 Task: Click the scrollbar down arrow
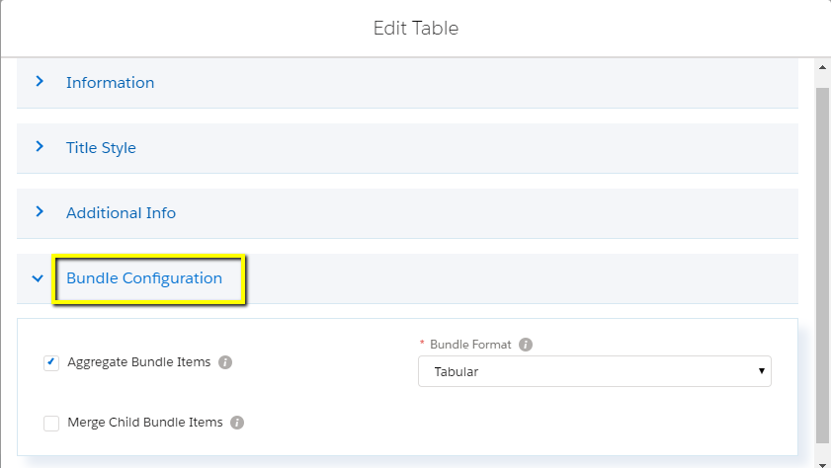(822, 463)
